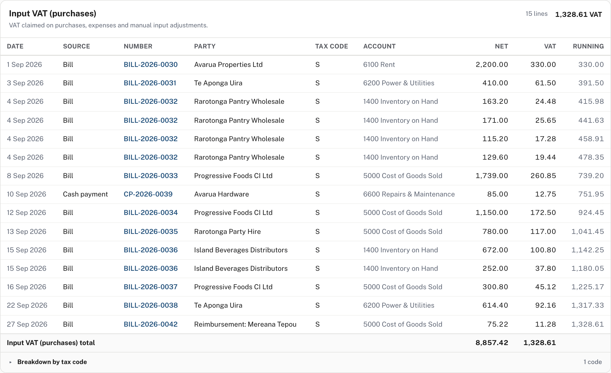
Task: Open BILL-2026-0036 in the 672.00 net row
Action: tap(151, 250)
